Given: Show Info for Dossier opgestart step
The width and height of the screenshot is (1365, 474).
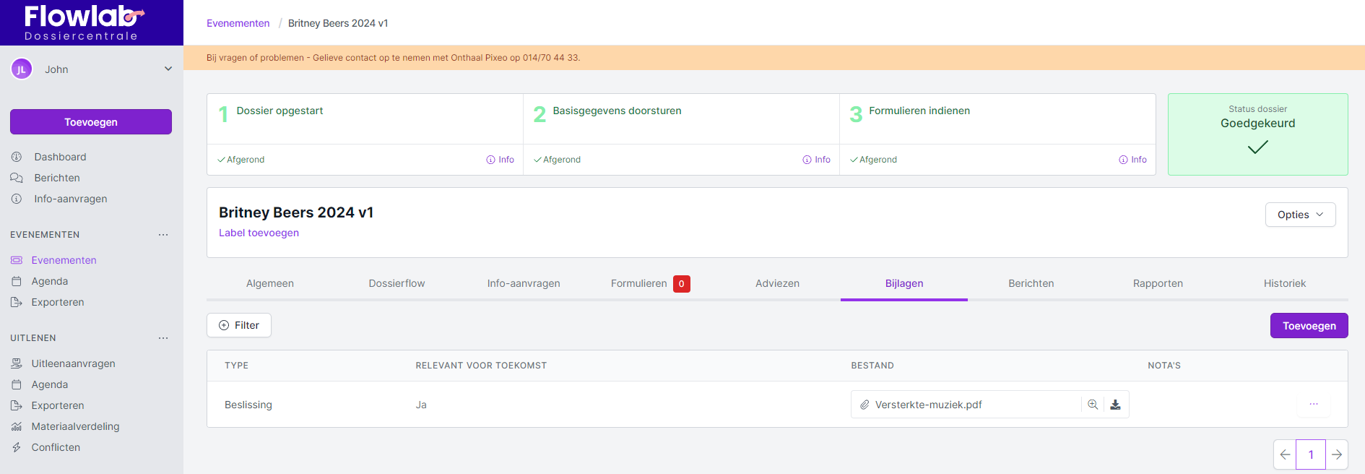Looking at the screenshot, I should point(500,160).
